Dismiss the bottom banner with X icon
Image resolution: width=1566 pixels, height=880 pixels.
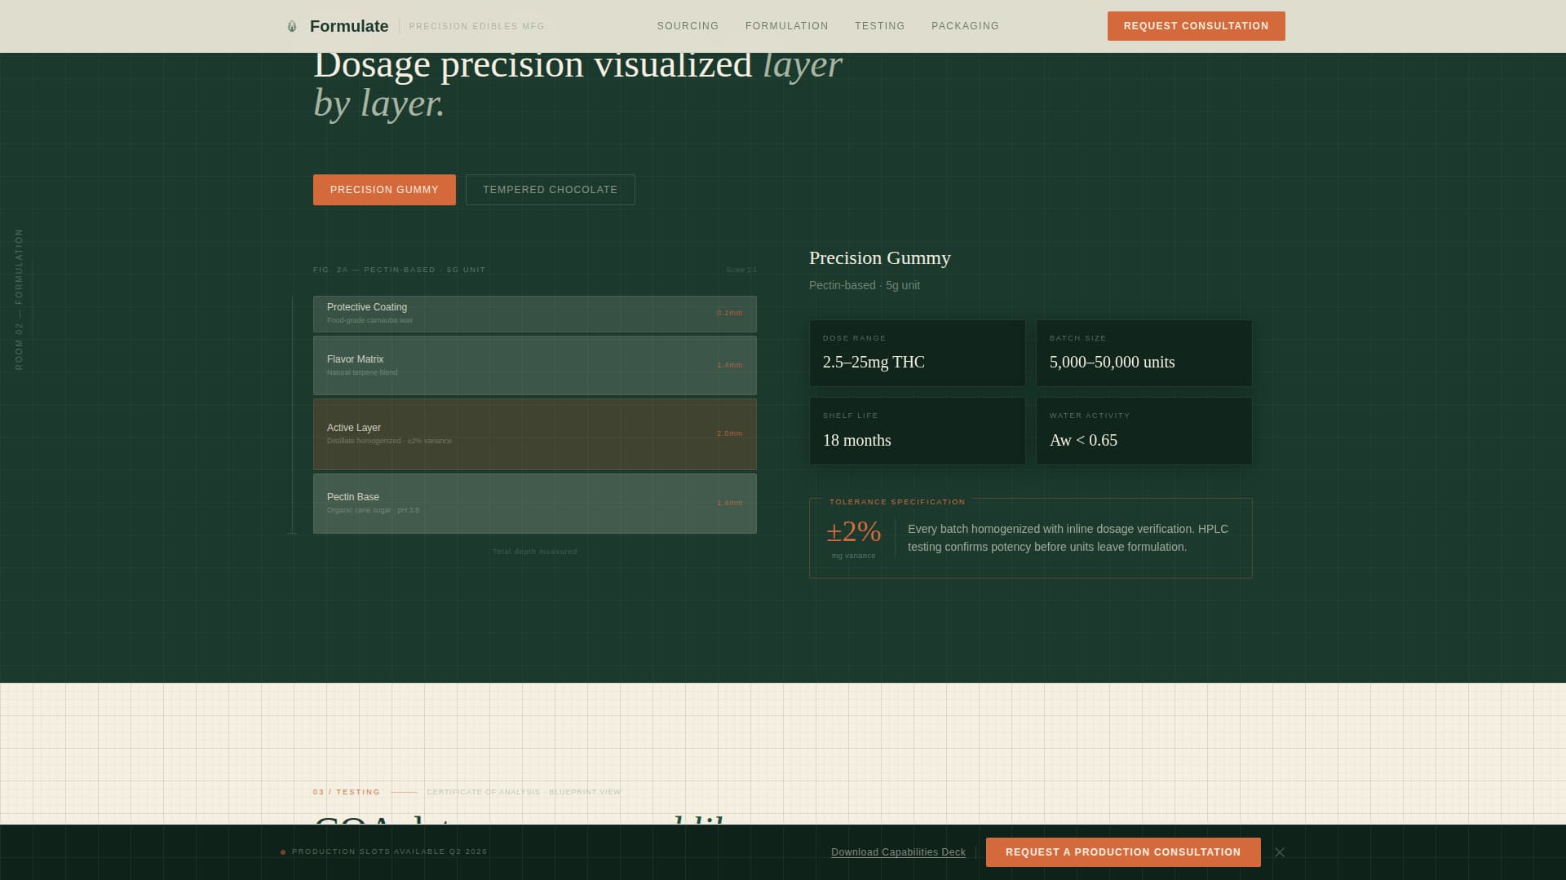click(x=1279, y=852)
